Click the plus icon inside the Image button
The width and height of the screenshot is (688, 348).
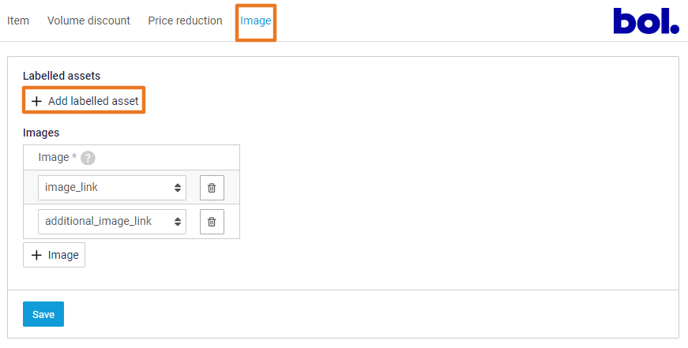point(37,255)
